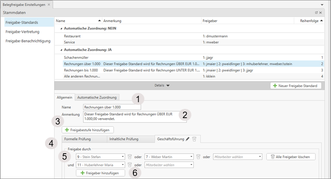Delete approver Weber Martin via trash icon

tap(198, 156)
